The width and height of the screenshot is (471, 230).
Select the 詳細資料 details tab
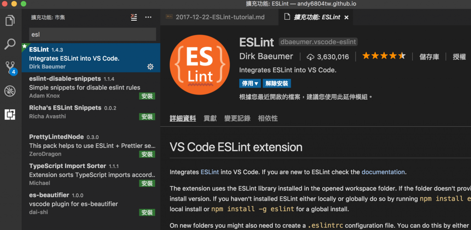pyautogui.click(x=183, y=118)
